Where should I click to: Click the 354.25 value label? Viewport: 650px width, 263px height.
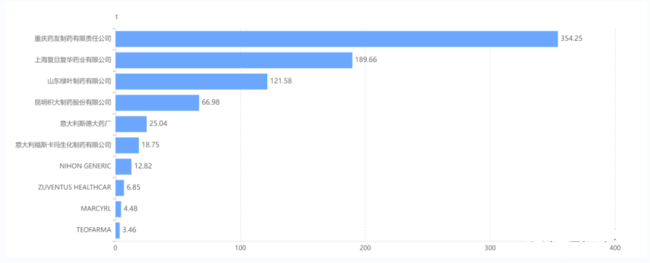pos(572,39)
